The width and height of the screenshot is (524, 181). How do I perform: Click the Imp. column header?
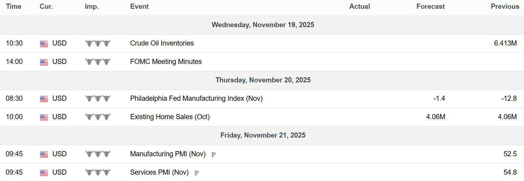pyautogui.click(x=92, y=6)
